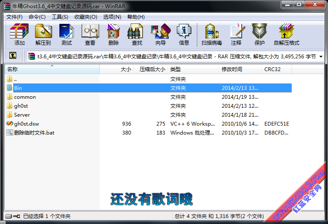Click the common folder name
Screen dimensions: 328x224
click(25, 97)
